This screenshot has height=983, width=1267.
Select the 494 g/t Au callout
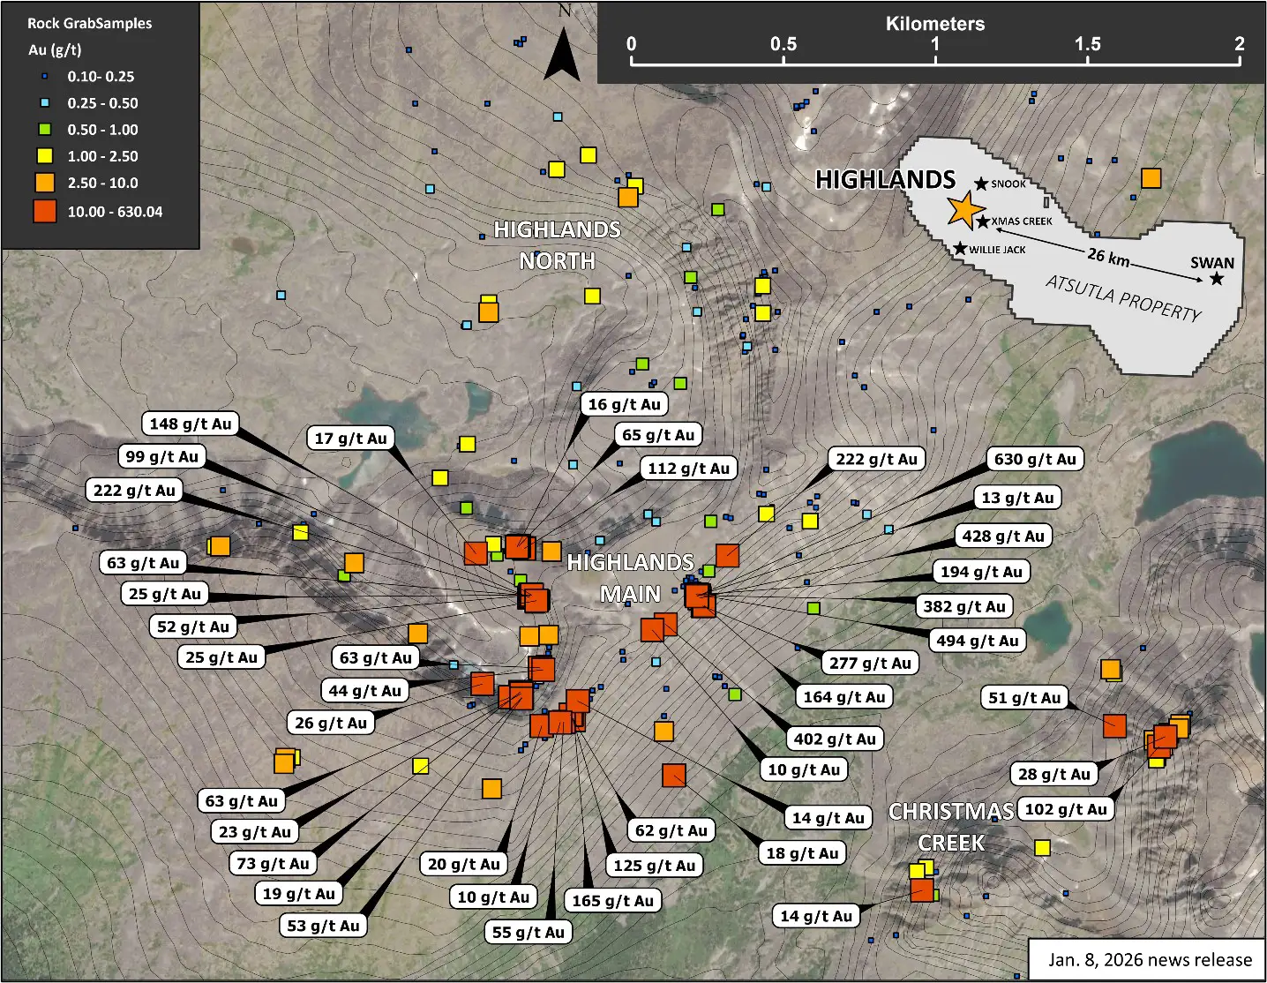(x=978, y=641)
